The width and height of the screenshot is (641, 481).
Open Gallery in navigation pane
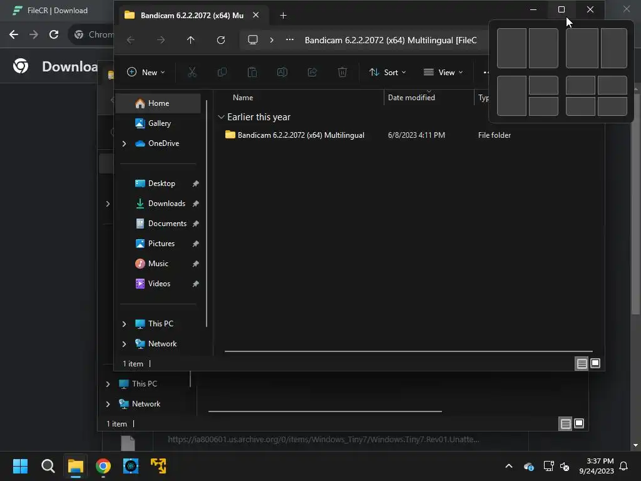click(158, 123)
